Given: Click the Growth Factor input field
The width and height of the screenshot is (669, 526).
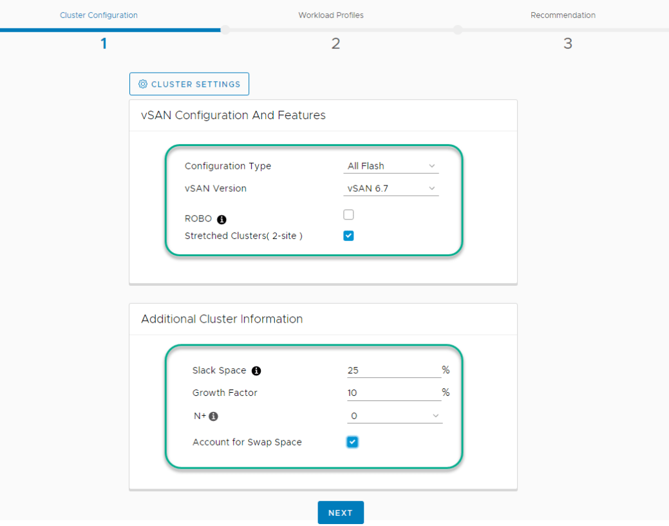Looking at the screenshot, I should [x=393, y=393].
